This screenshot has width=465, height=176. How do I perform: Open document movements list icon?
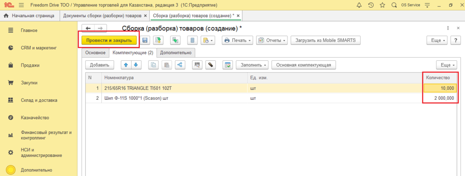[192, 40]
